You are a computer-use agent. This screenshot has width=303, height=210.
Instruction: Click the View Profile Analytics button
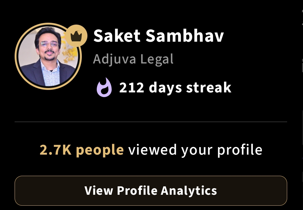pos(151,191)
